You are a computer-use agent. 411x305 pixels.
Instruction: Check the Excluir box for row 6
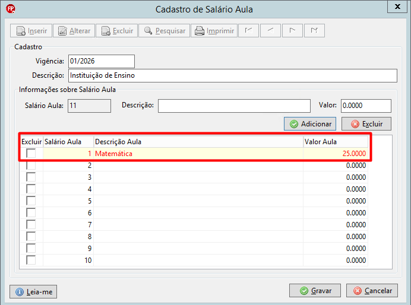tap(31, 212)
